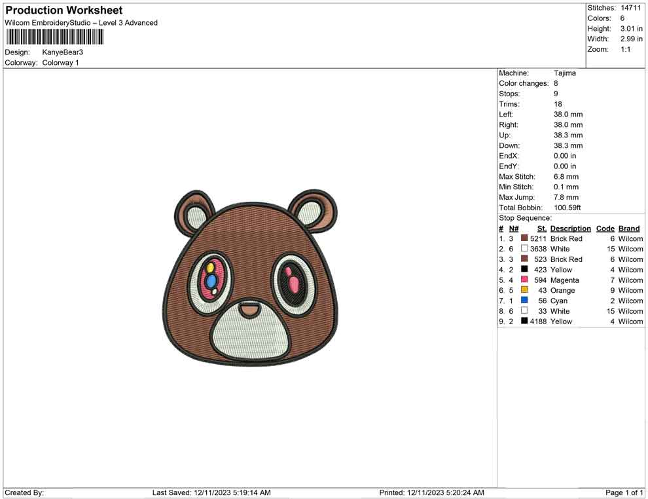Click the White swatch in stop 8
Viewport: 648px width, 499px height.
tap(524, 310)
